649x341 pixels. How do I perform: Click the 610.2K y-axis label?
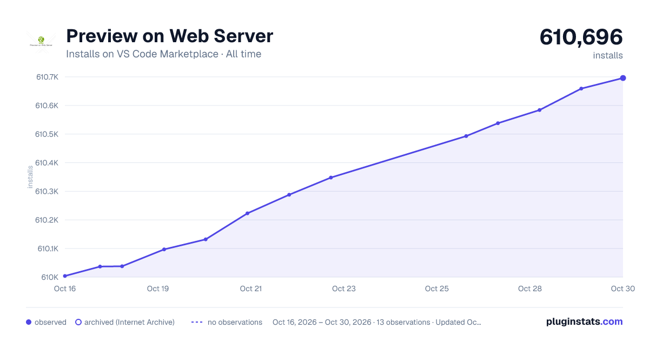pyautogui.click(x=47, y=220)
